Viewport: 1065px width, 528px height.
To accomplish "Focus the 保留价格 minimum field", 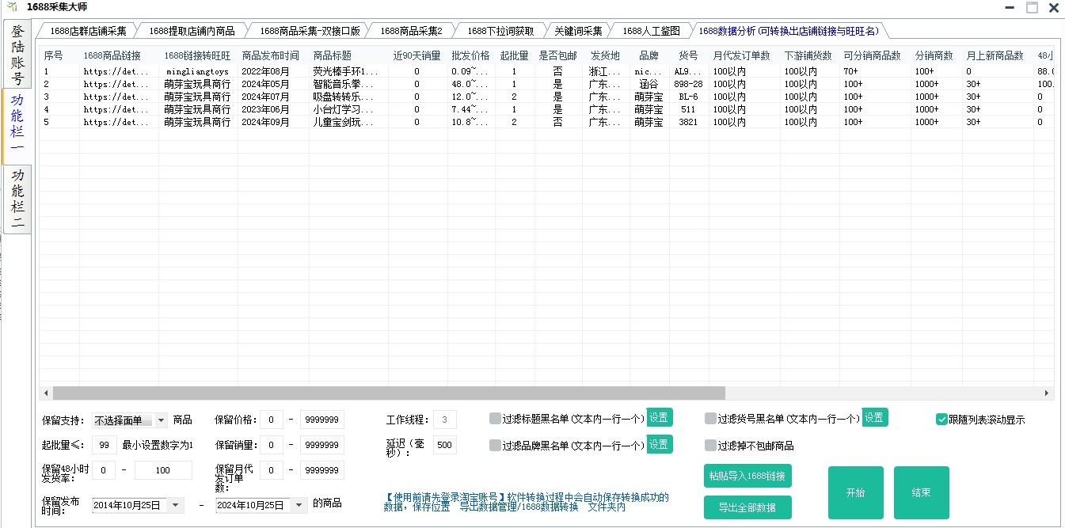I will click(271, 420).
